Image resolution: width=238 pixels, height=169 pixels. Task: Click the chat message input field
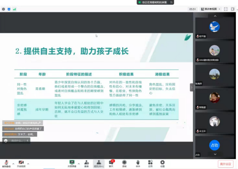[17, 141]
